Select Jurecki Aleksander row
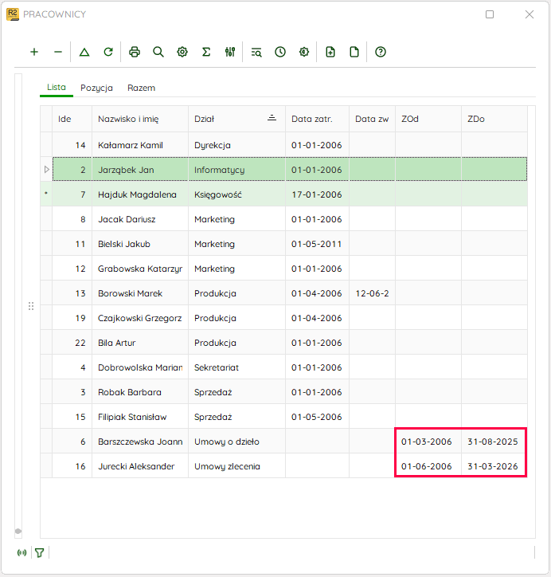This screenshot has width=551, height=577. pyautogui.click(x=283, y=465)
